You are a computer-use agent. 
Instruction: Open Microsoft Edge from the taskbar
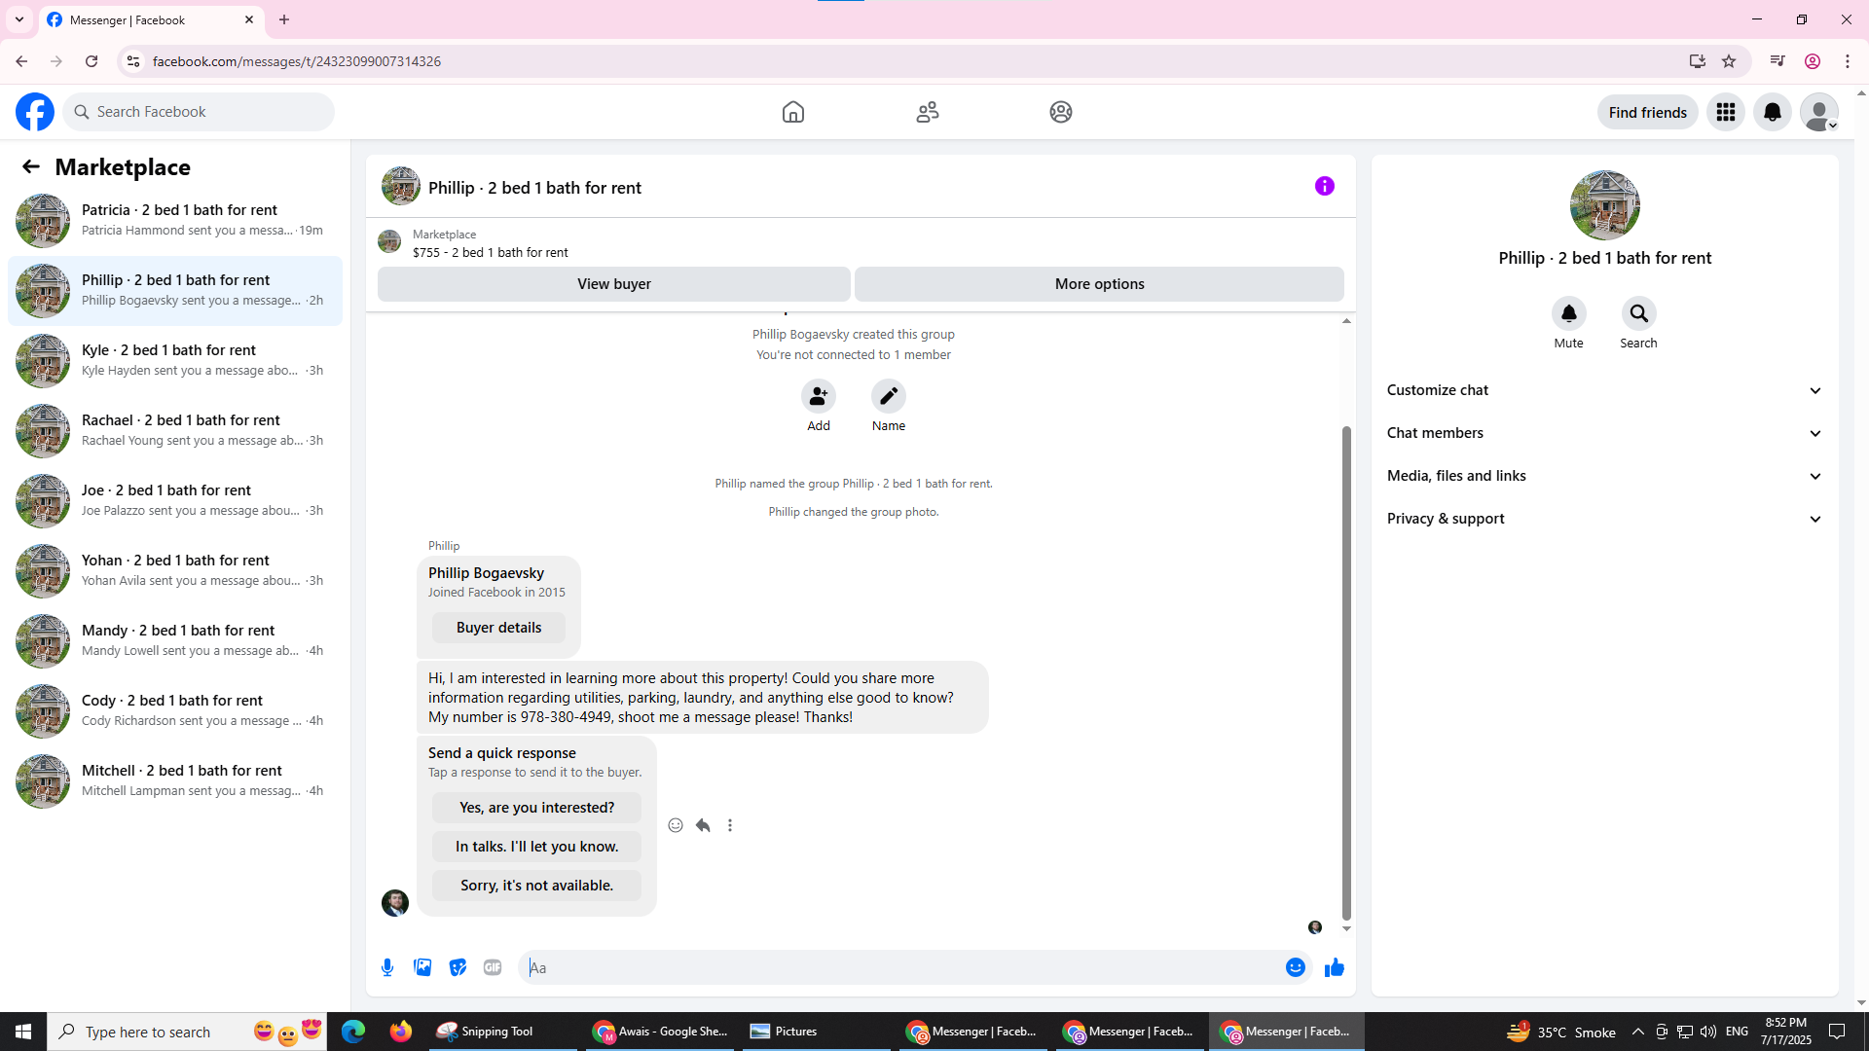pyautogui.click(x=353, y=1032)
